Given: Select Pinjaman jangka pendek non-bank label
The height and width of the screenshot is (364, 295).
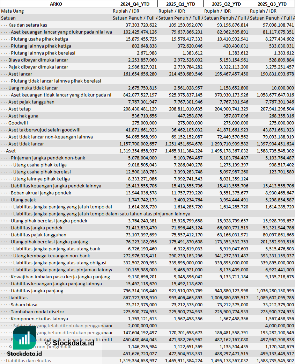Looking at the screenshot, I should point(48,158).
